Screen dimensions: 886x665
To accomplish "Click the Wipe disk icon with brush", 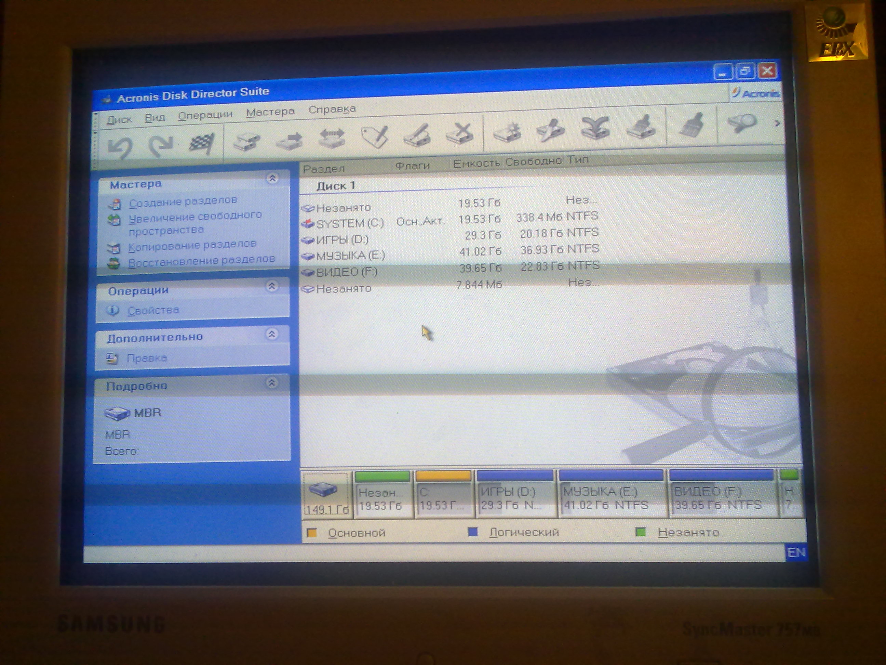I will click(641, 127).
